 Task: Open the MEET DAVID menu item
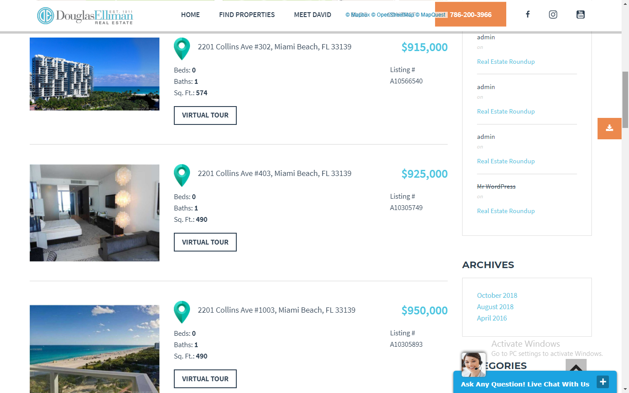(x=313, y=15)
